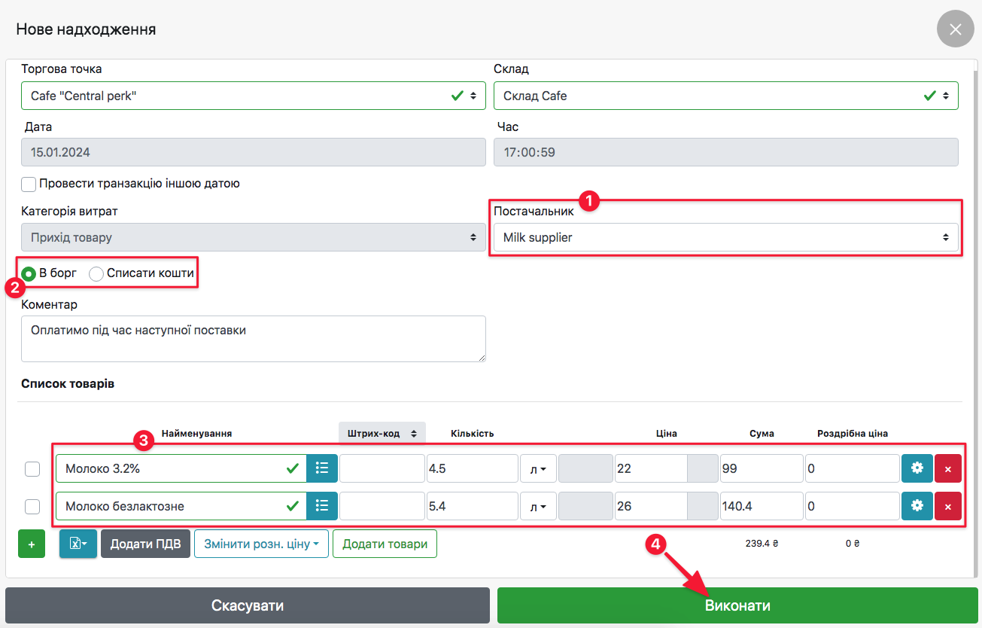This screenshot has height=628, width=982.
Task: Click the Додати ПДВ button
Action: point(145,544)
